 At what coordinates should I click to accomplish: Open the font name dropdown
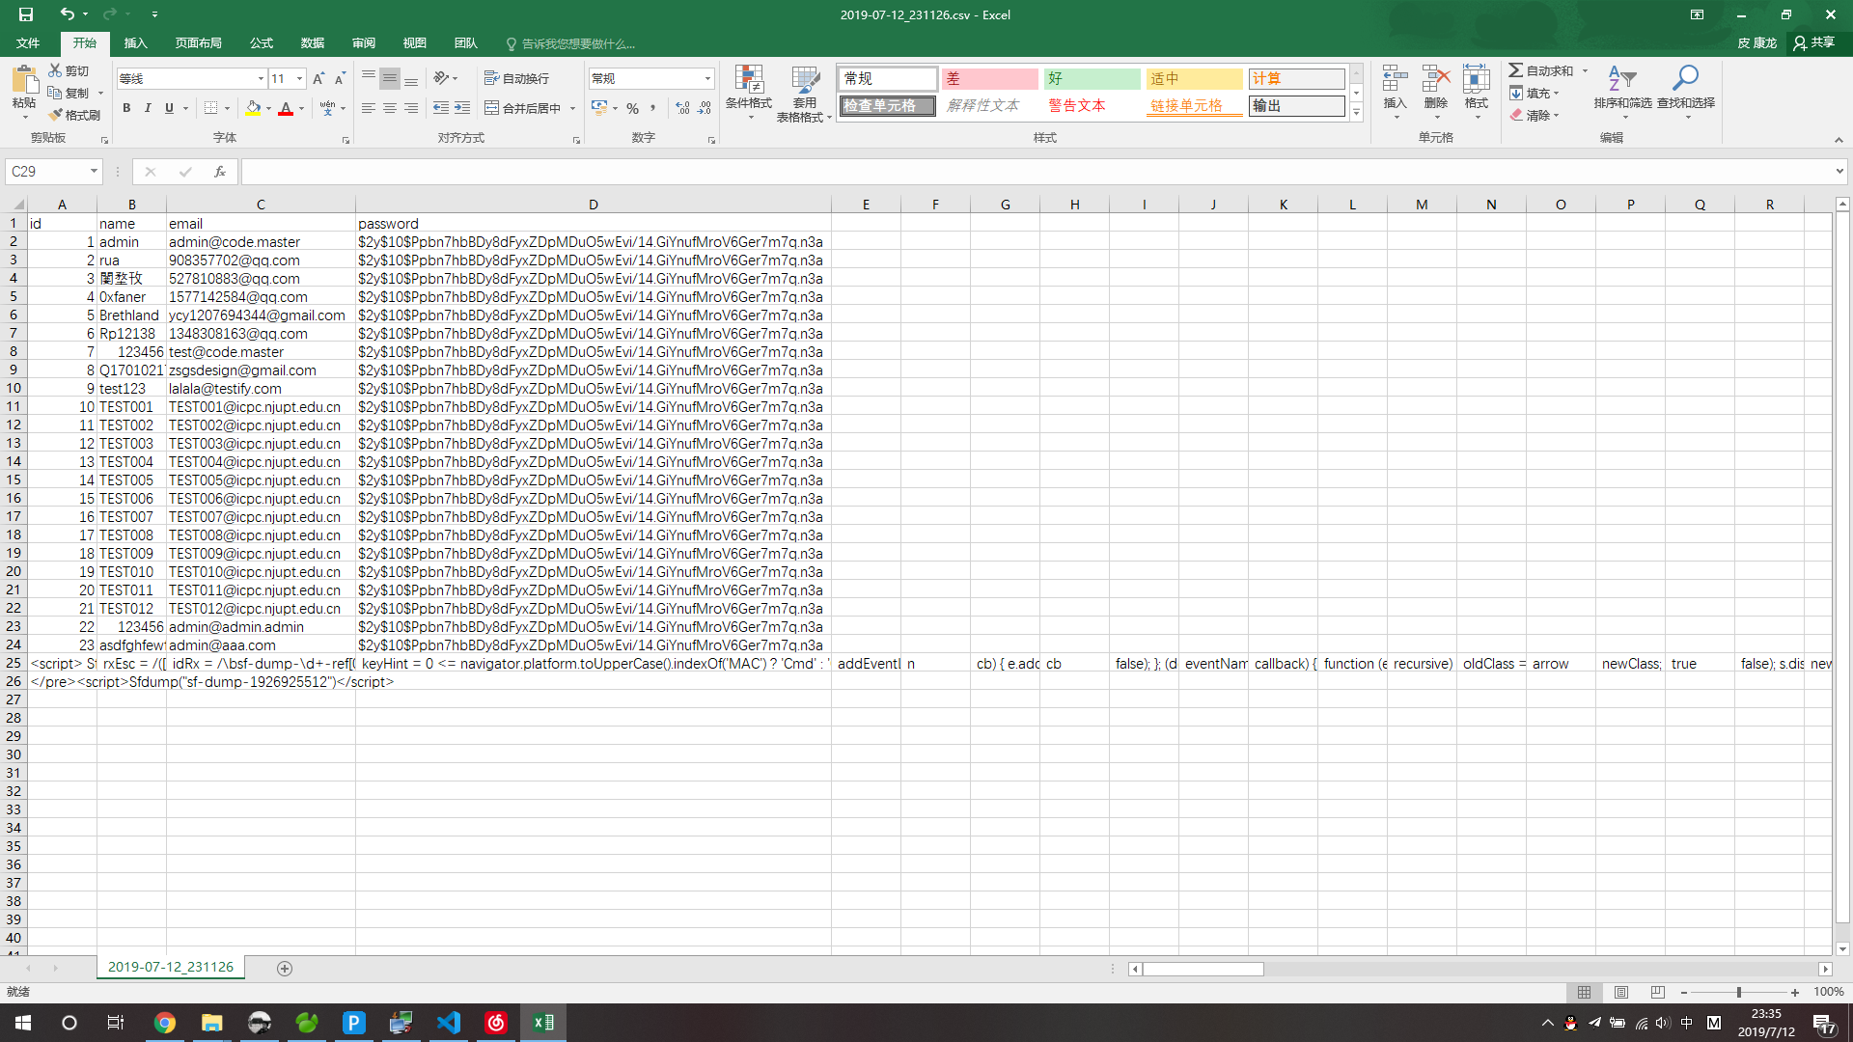click(x=261, y=79)
